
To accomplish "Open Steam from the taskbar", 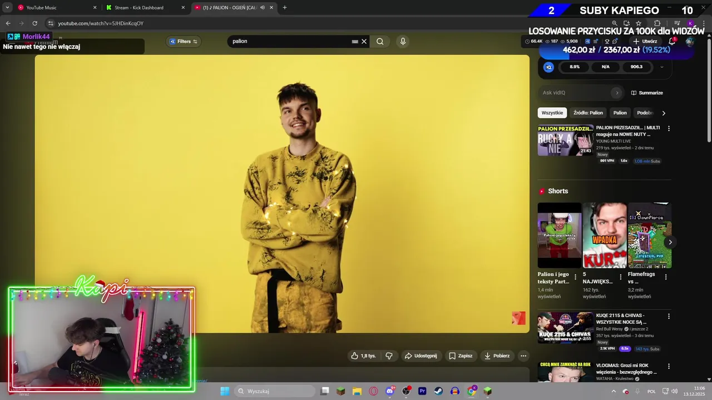I will 438,391.
